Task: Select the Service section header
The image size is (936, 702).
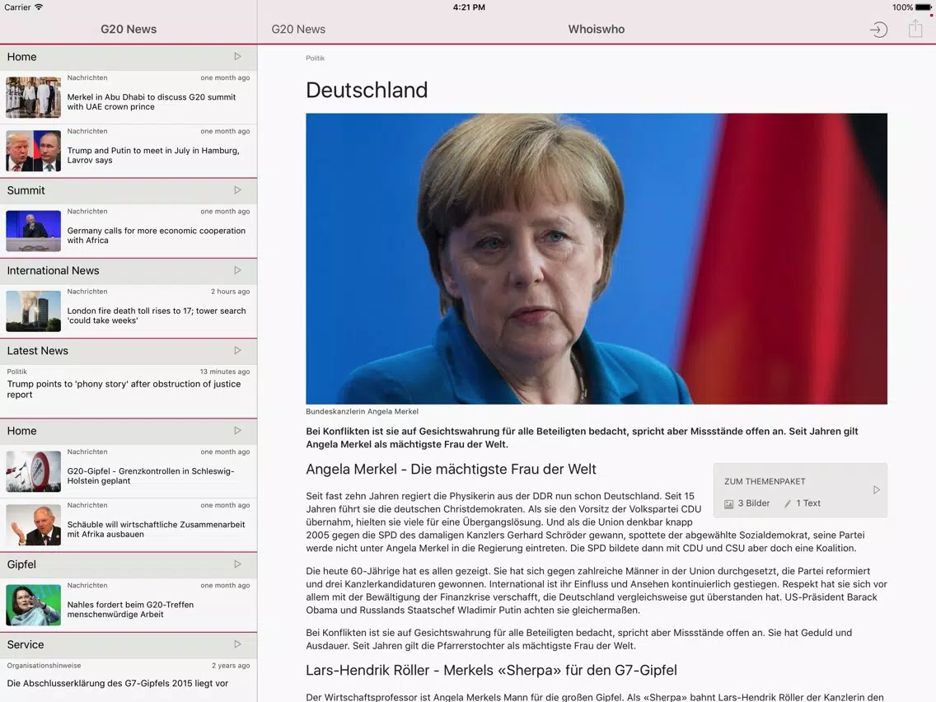Action: click(x=129, y=644)
